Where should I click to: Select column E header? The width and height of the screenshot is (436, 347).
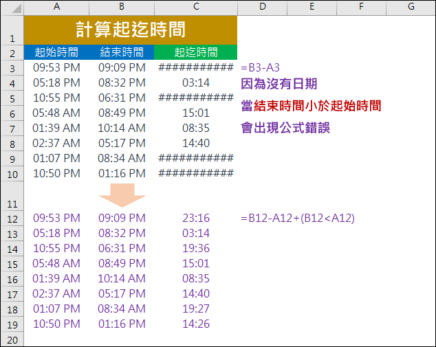tap(312, 7)
